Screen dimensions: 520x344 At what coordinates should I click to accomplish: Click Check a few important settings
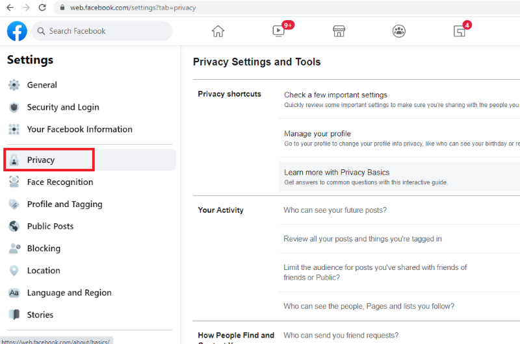(x=335, y=95)
